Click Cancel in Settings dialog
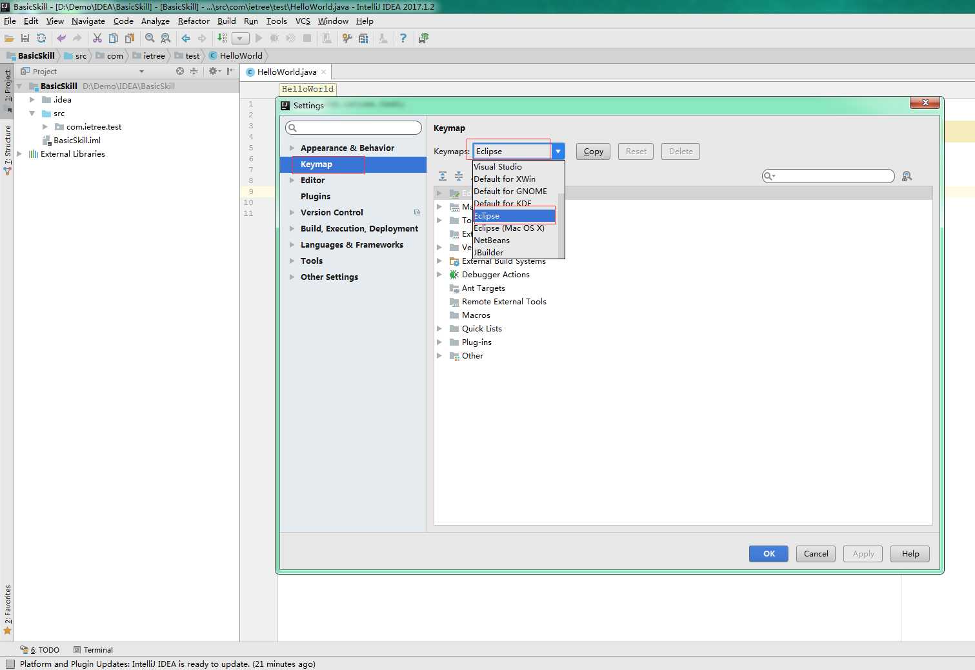Viewport: 975px width, 670px height. [x=816, y=554]
